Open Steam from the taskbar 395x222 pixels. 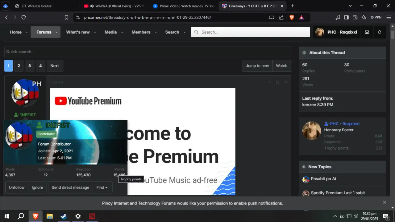64,216
